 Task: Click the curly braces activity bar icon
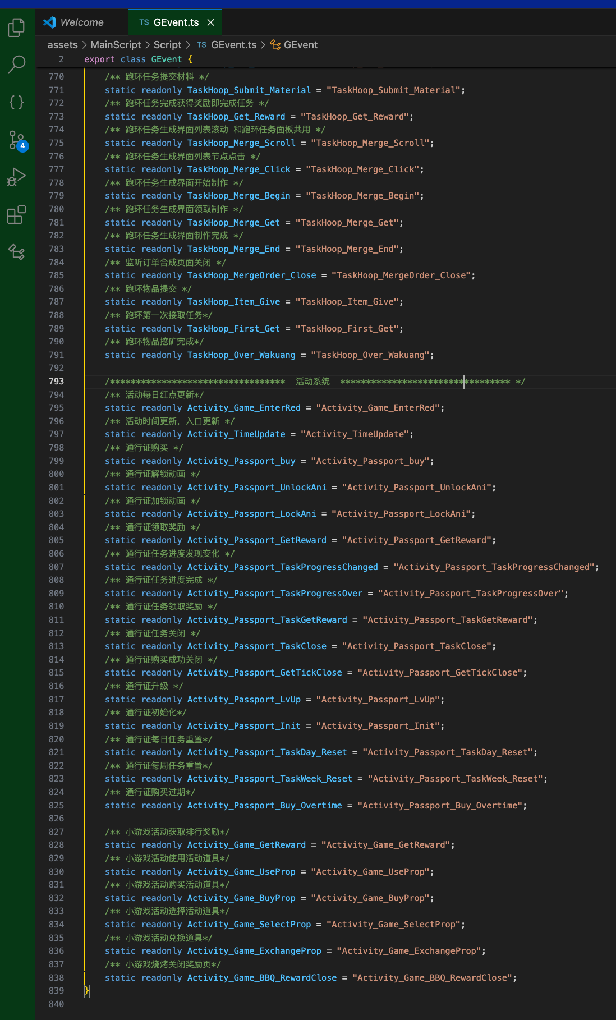click(x=17, y=102)
